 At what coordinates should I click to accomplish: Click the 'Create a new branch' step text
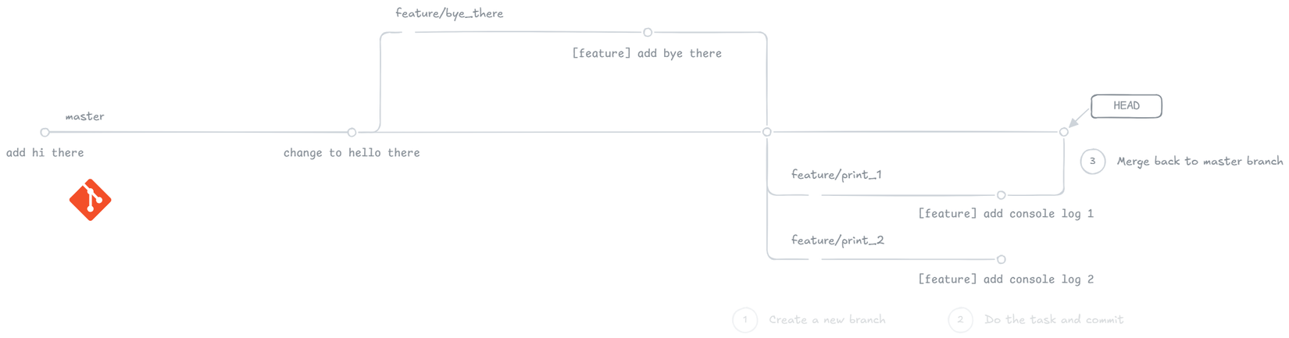point(827,320)
